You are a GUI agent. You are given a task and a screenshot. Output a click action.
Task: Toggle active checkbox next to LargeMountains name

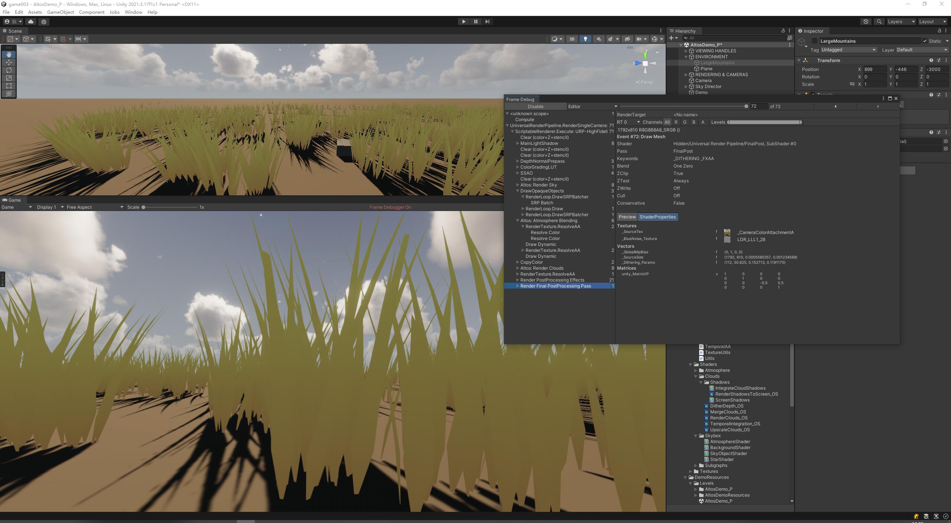tap(814, 41)
